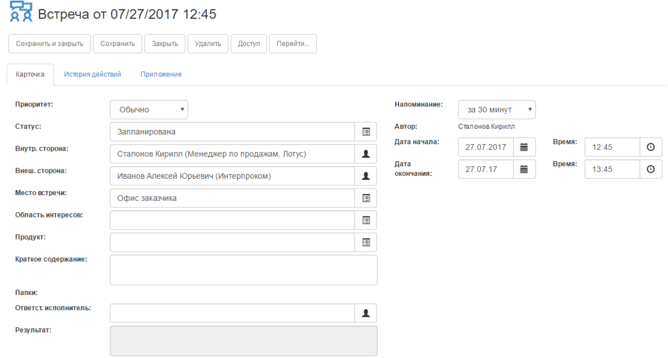
Task: Open the Напоминание dropdown
Action: (496, 109)
